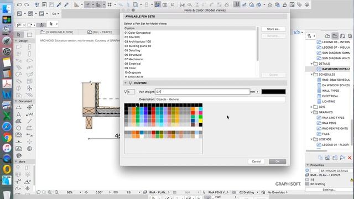Select the Line tool
Viewport: 354px width, 199px height.
pyautogui.click(x=29, y=121)
